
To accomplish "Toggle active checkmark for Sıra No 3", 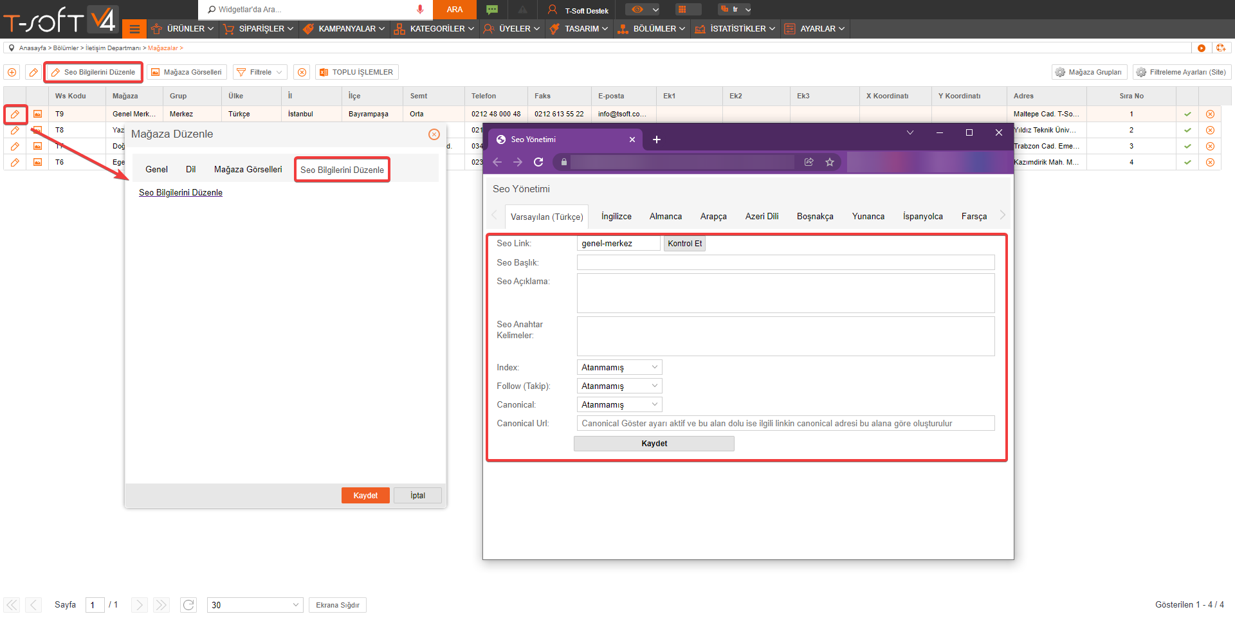I will 1187,146.
